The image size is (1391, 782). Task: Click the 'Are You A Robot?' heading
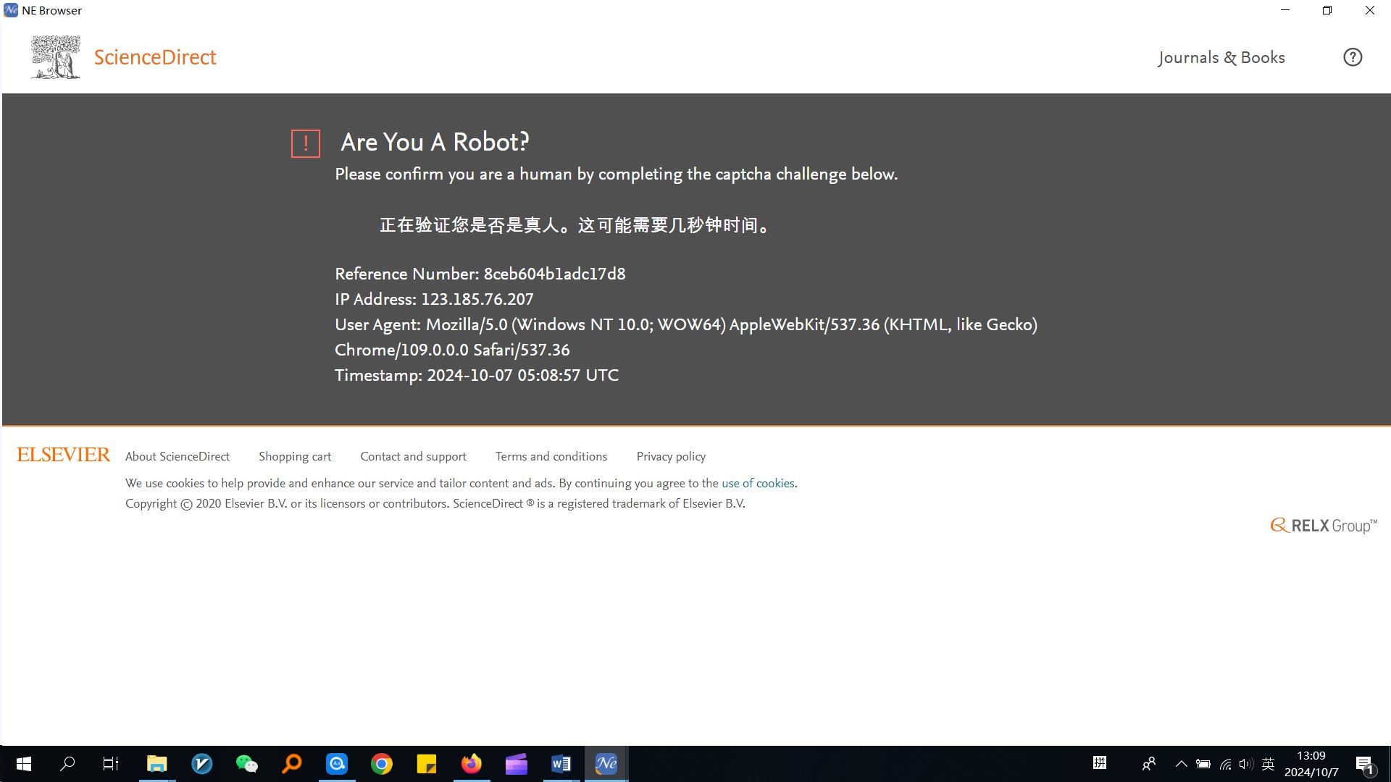(435, 142)
